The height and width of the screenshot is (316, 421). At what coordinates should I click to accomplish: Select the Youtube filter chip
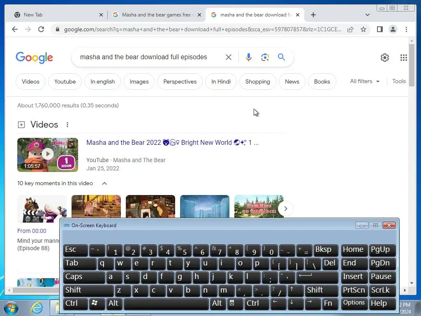point(65,81)
